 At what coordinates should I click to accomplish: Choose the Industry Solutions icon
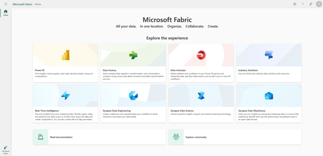[269, 55]
